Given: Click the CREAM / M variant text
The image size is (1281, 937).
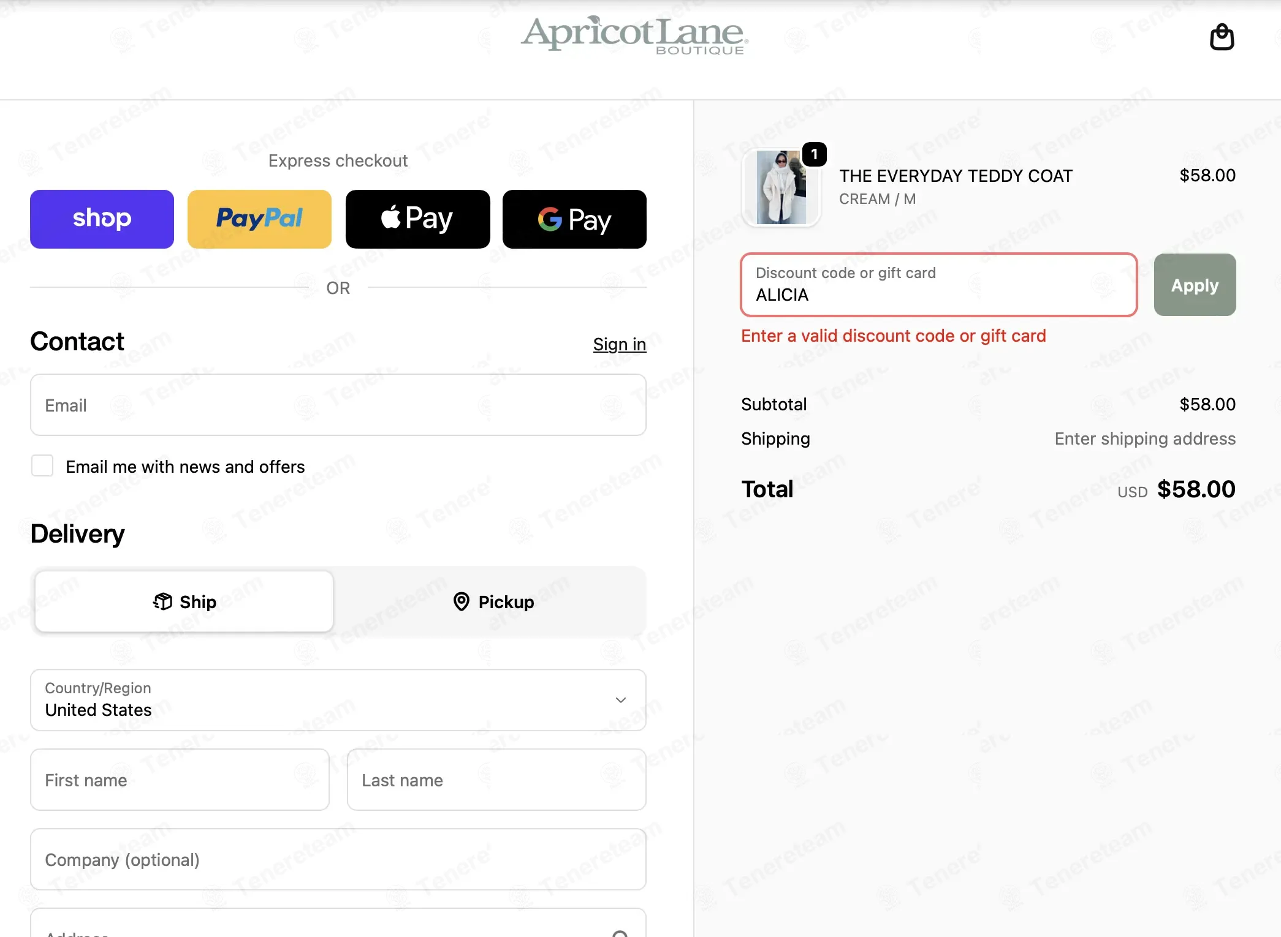Looking at the screenshot, I should click(x=877, y=199).
